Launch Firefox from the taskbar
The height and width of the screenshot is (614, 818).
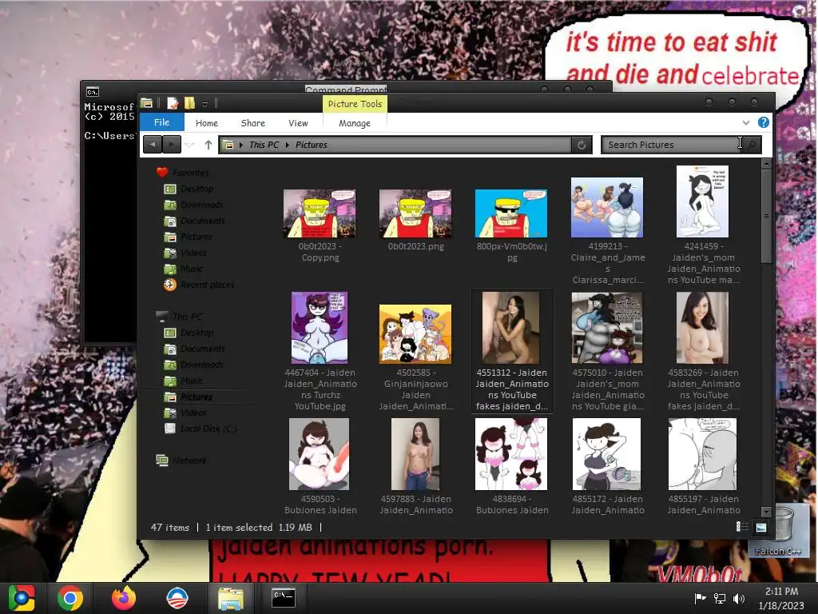pyautogui.click(x=124, y=598)
